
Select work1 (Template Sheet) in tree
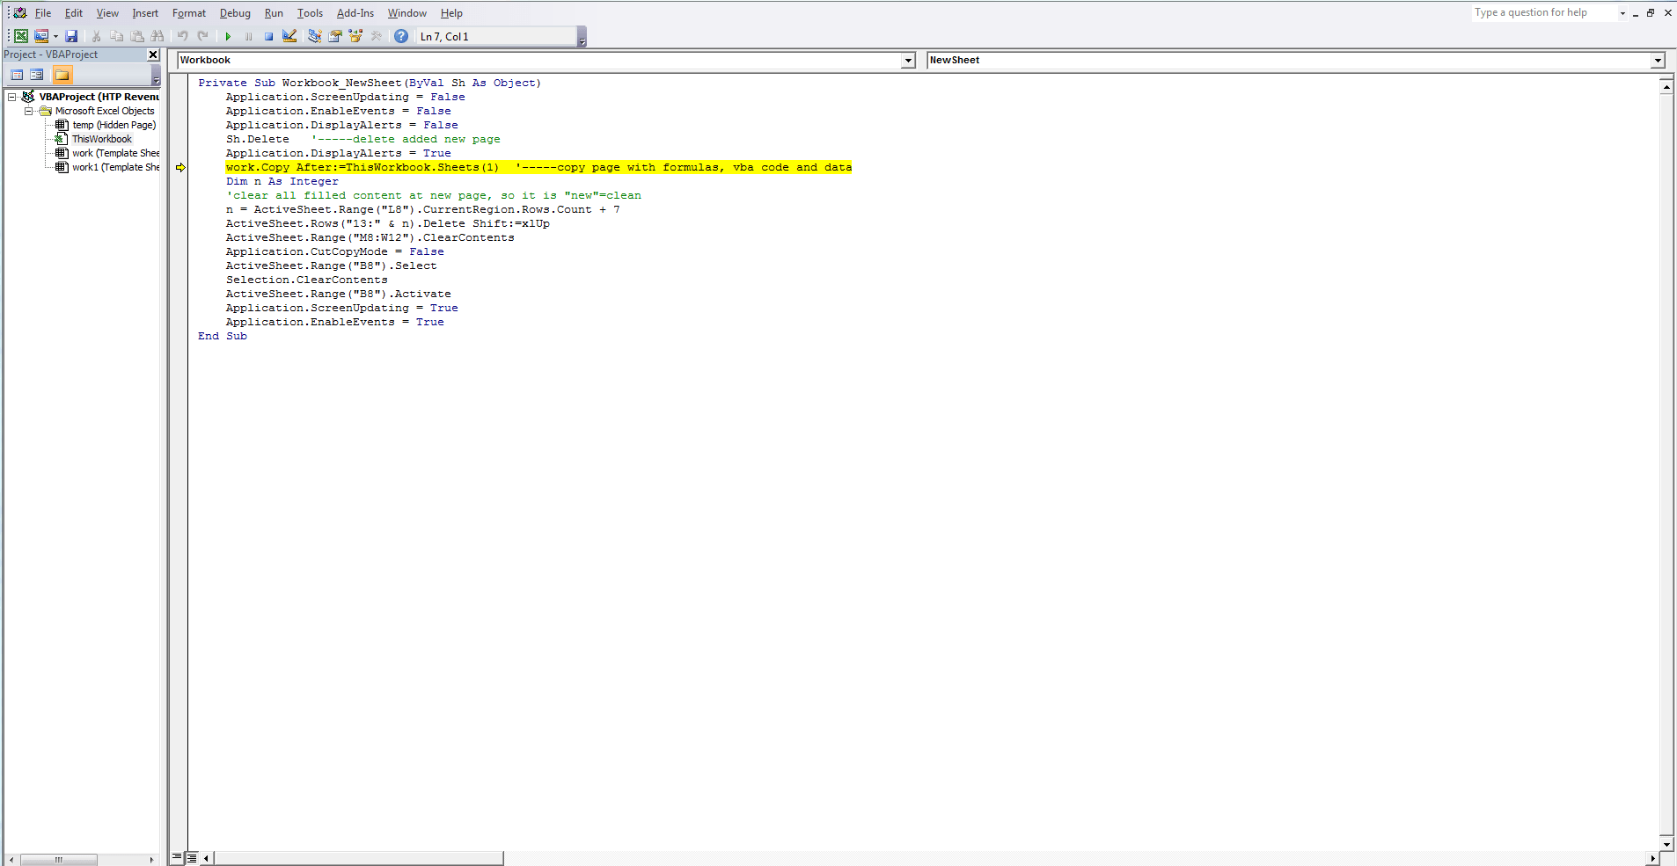[115, 167]
